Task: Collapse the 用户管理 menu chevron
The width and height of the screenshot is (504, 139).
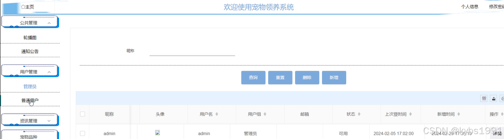Action: pyautogui.click(x=49, y=72)
